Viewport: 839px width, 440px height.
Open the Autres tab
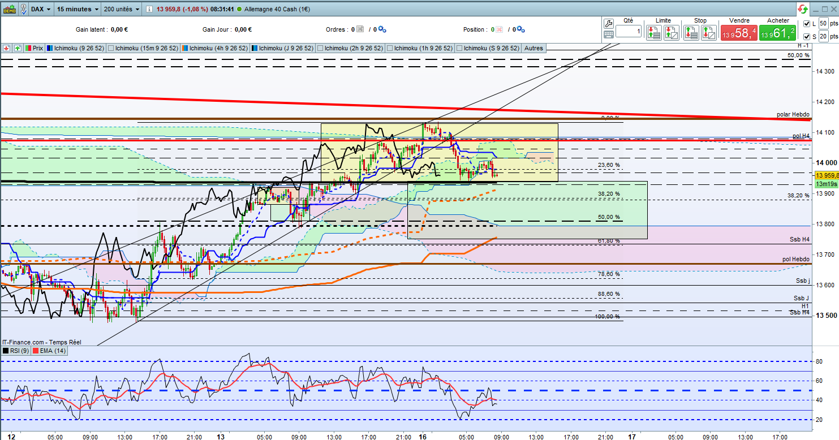click(x=533, y=48)
